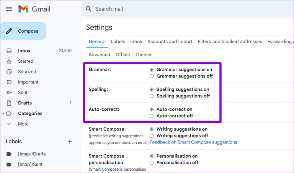Open Feedback on Smart Compose suggestions link

click(x=193, y=142)
